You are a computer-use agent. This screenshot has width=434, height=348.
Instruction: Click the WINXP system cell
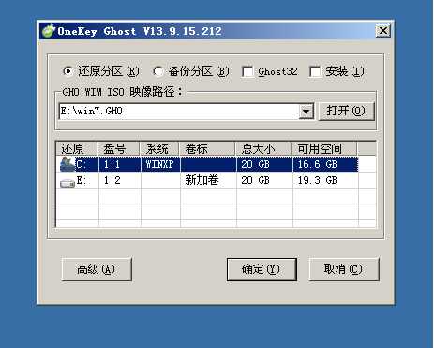click(x=159, y=164)
